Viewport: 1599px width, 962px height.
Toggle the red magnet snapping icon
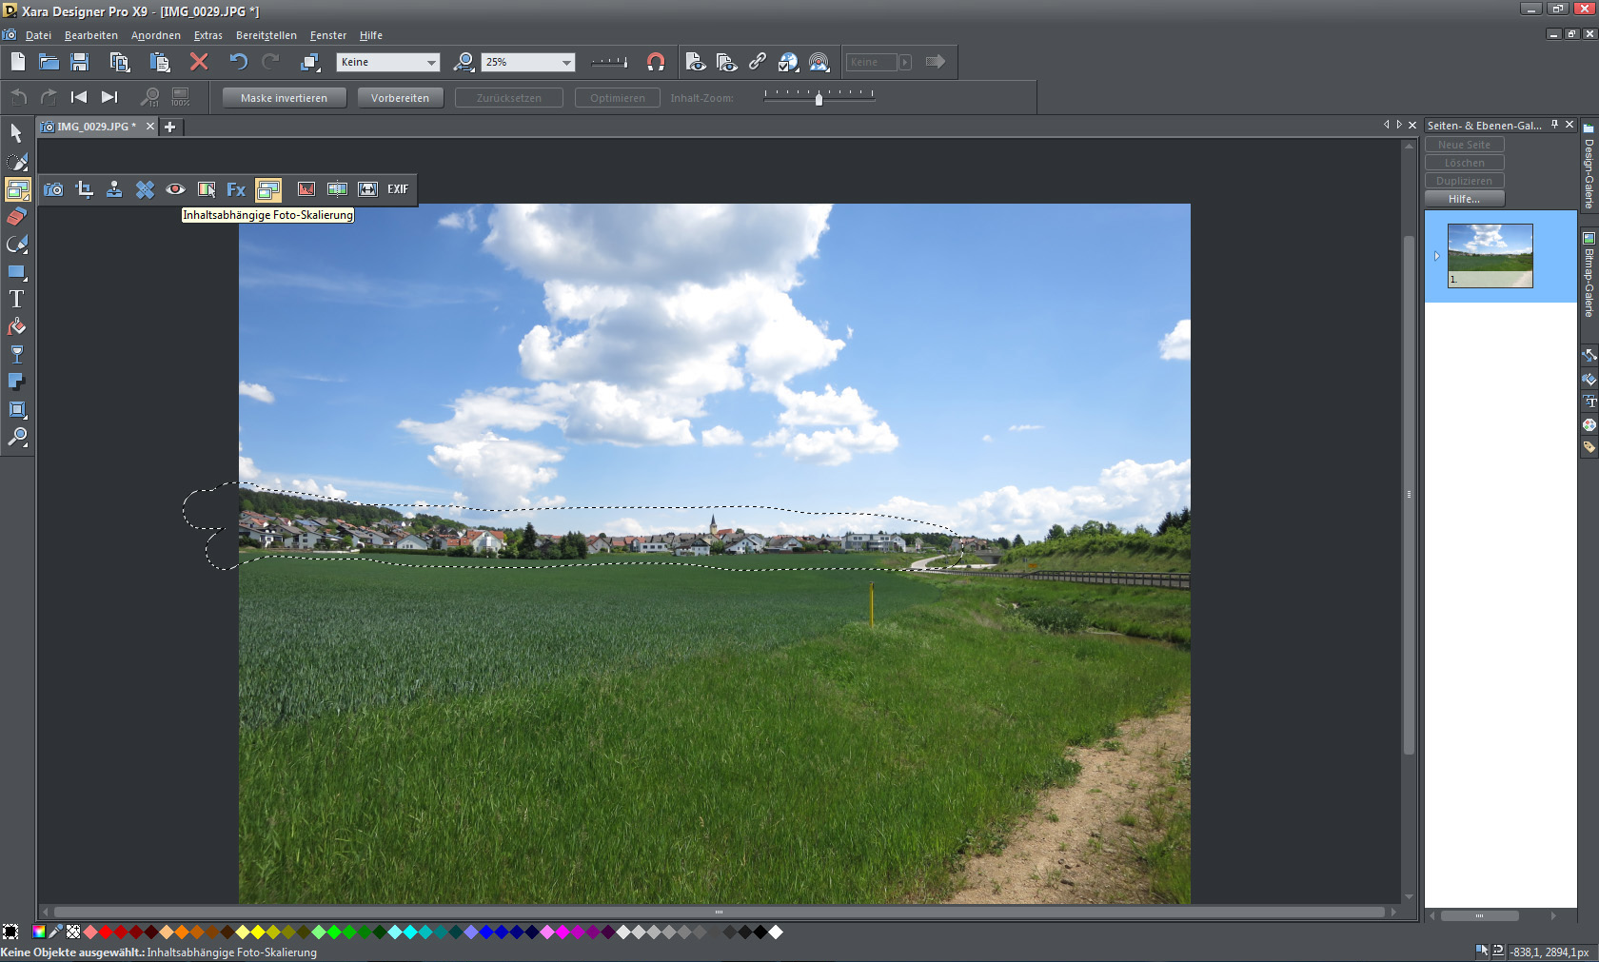pos(656,62)
